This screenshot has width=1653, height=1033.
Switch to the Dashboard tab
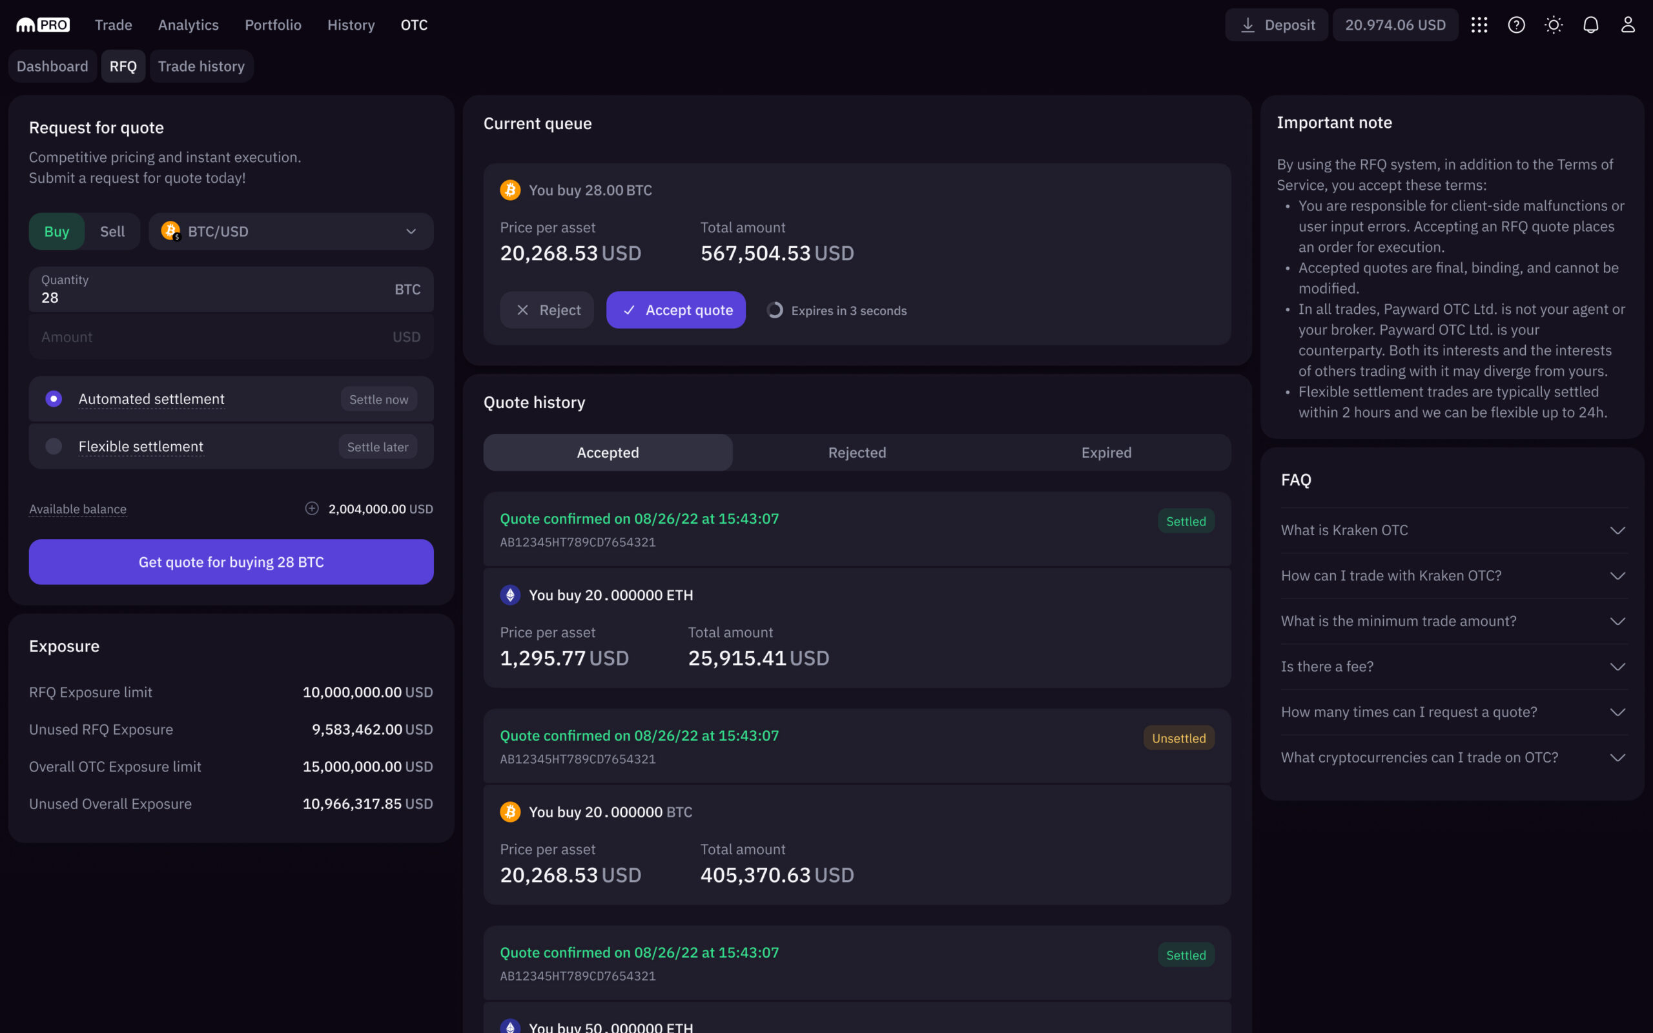pos(52,66)
